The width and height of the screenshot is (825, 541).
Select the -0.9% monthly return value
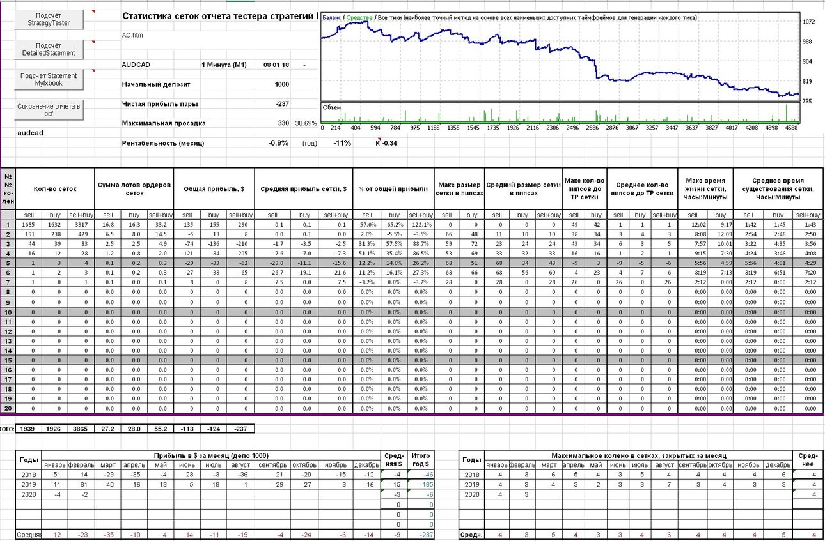pos(278,143)
